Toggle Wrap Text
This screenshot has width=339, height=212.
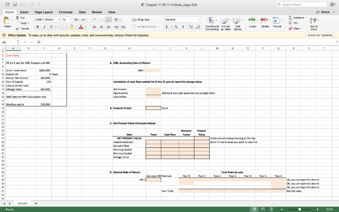coord(141,20)
